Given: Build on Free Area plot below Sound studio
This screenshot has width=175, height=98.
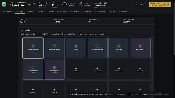Looking at the screenshot, I should coord(119,69).
